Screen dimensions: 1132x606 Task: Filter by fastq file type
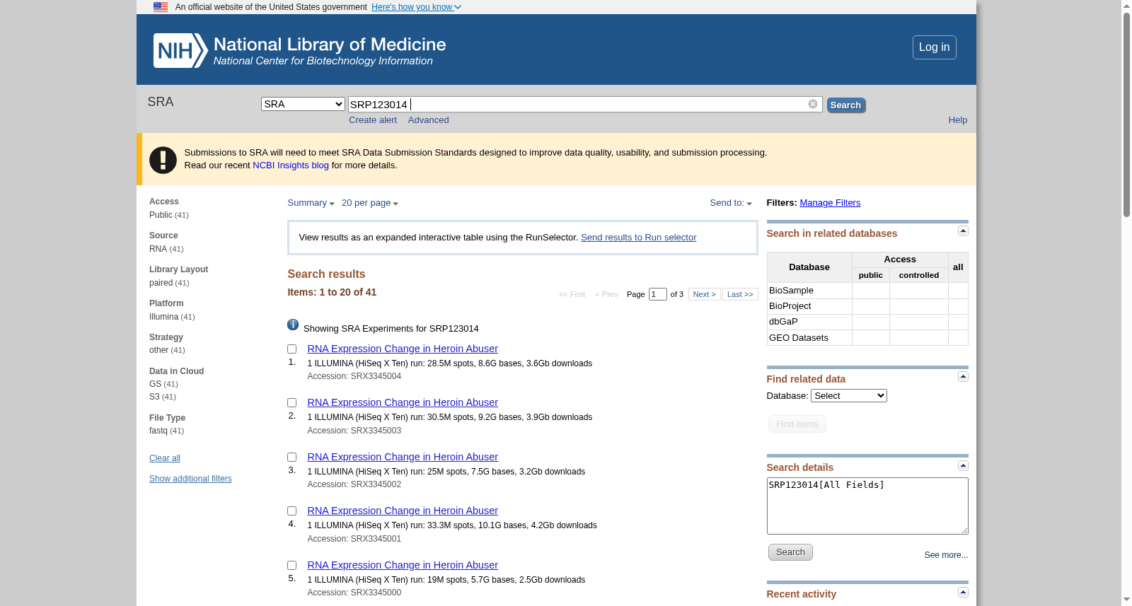click(x=158, y=431)
